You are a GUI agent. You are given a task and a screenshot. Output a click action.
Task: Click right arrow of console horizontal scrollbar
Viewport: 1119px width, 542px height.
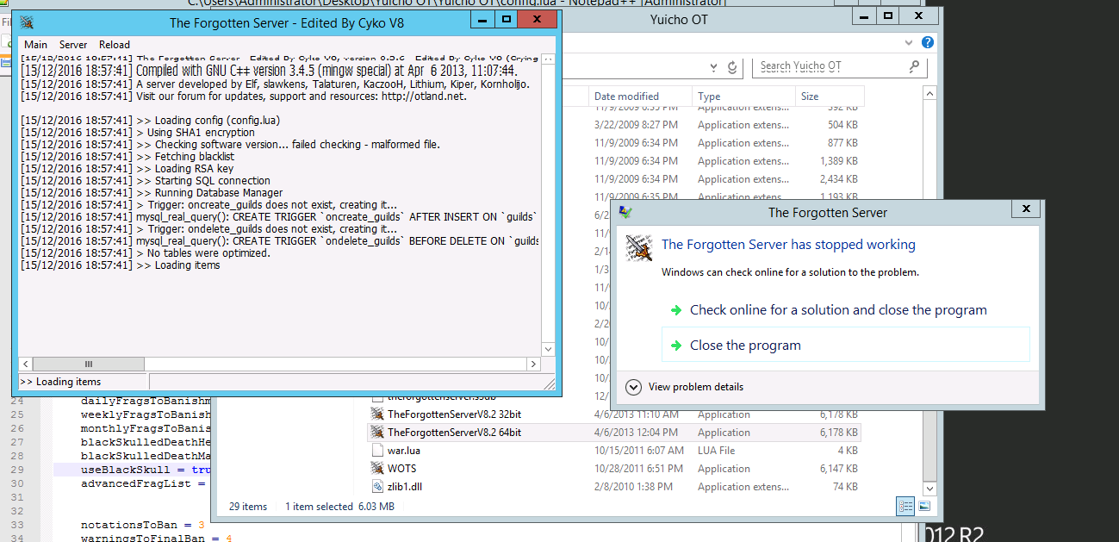click(533, 364)
